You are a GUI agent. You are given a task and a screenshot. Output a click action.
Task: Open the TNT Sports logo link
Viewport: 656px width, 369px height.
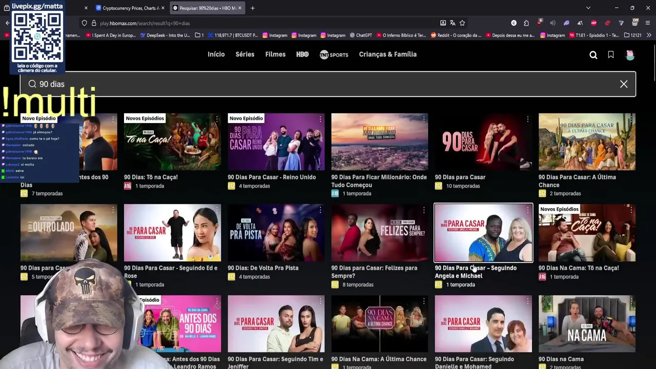334,54
